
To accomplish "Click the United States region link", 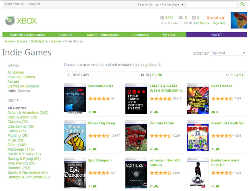I will click(14, 4).
